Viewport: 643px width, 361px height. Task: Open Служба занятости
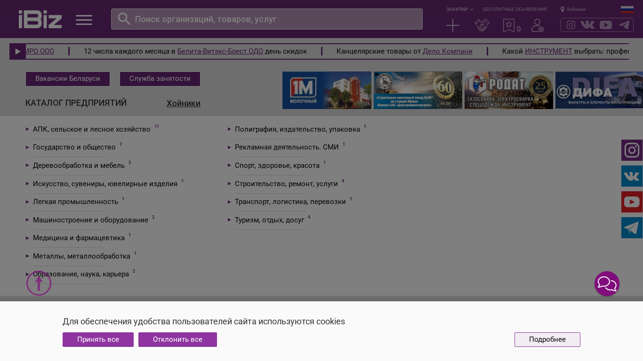[160, 79]
